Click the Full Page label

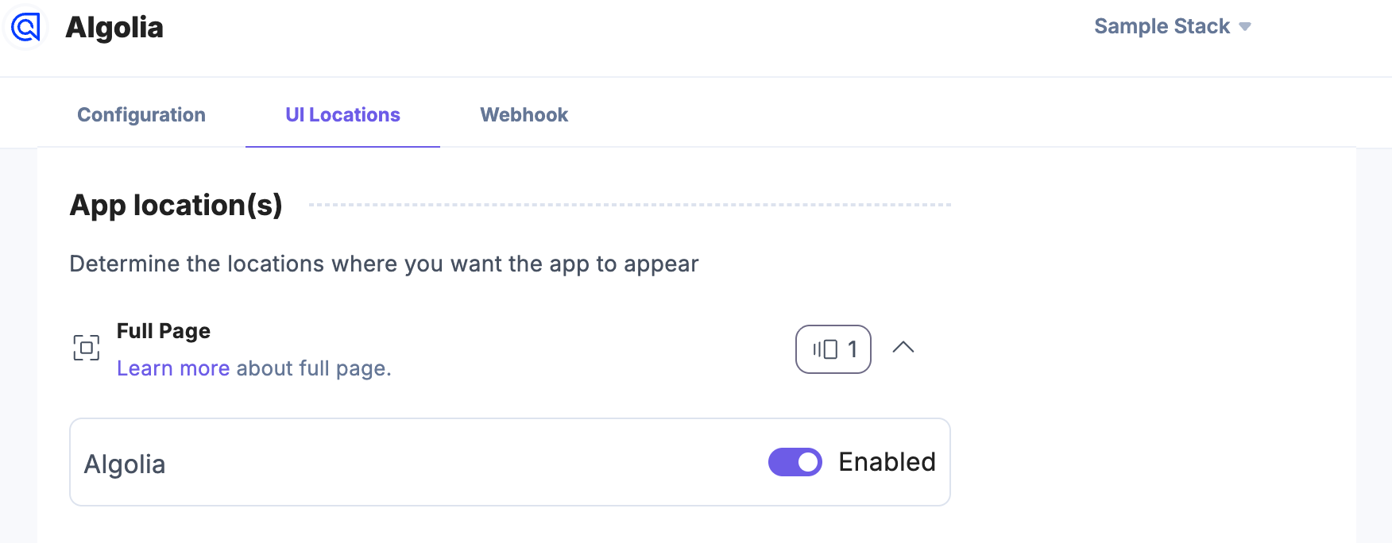point(164,331)
